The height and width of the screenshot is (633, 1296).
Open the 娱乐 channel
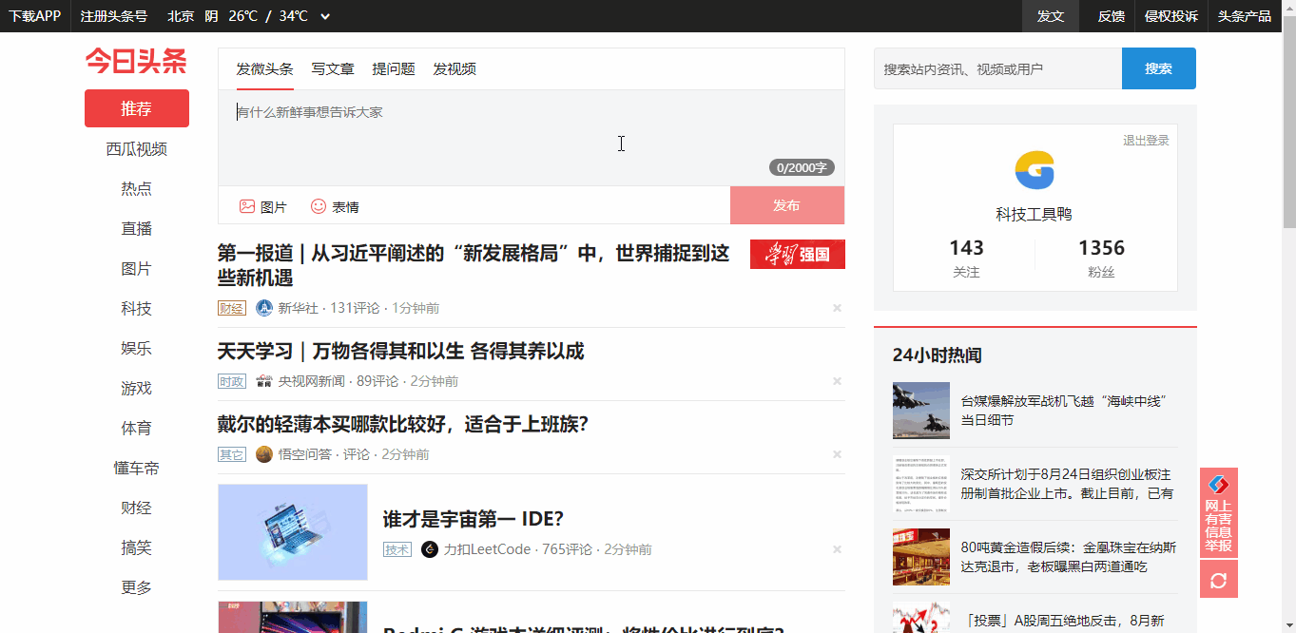(137, 349)
